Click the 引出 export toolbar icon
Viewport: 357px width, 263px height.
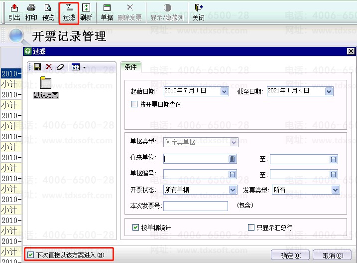(x=14, y=12)
